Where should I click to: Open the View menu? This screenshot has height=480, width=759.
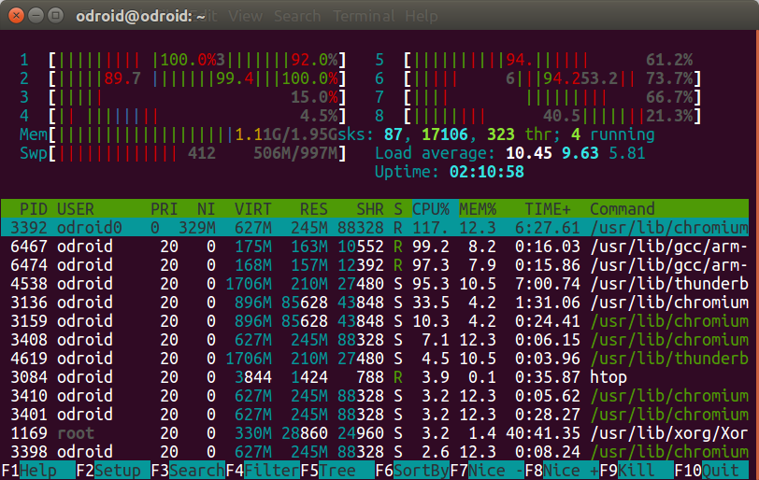coord(246,16)
